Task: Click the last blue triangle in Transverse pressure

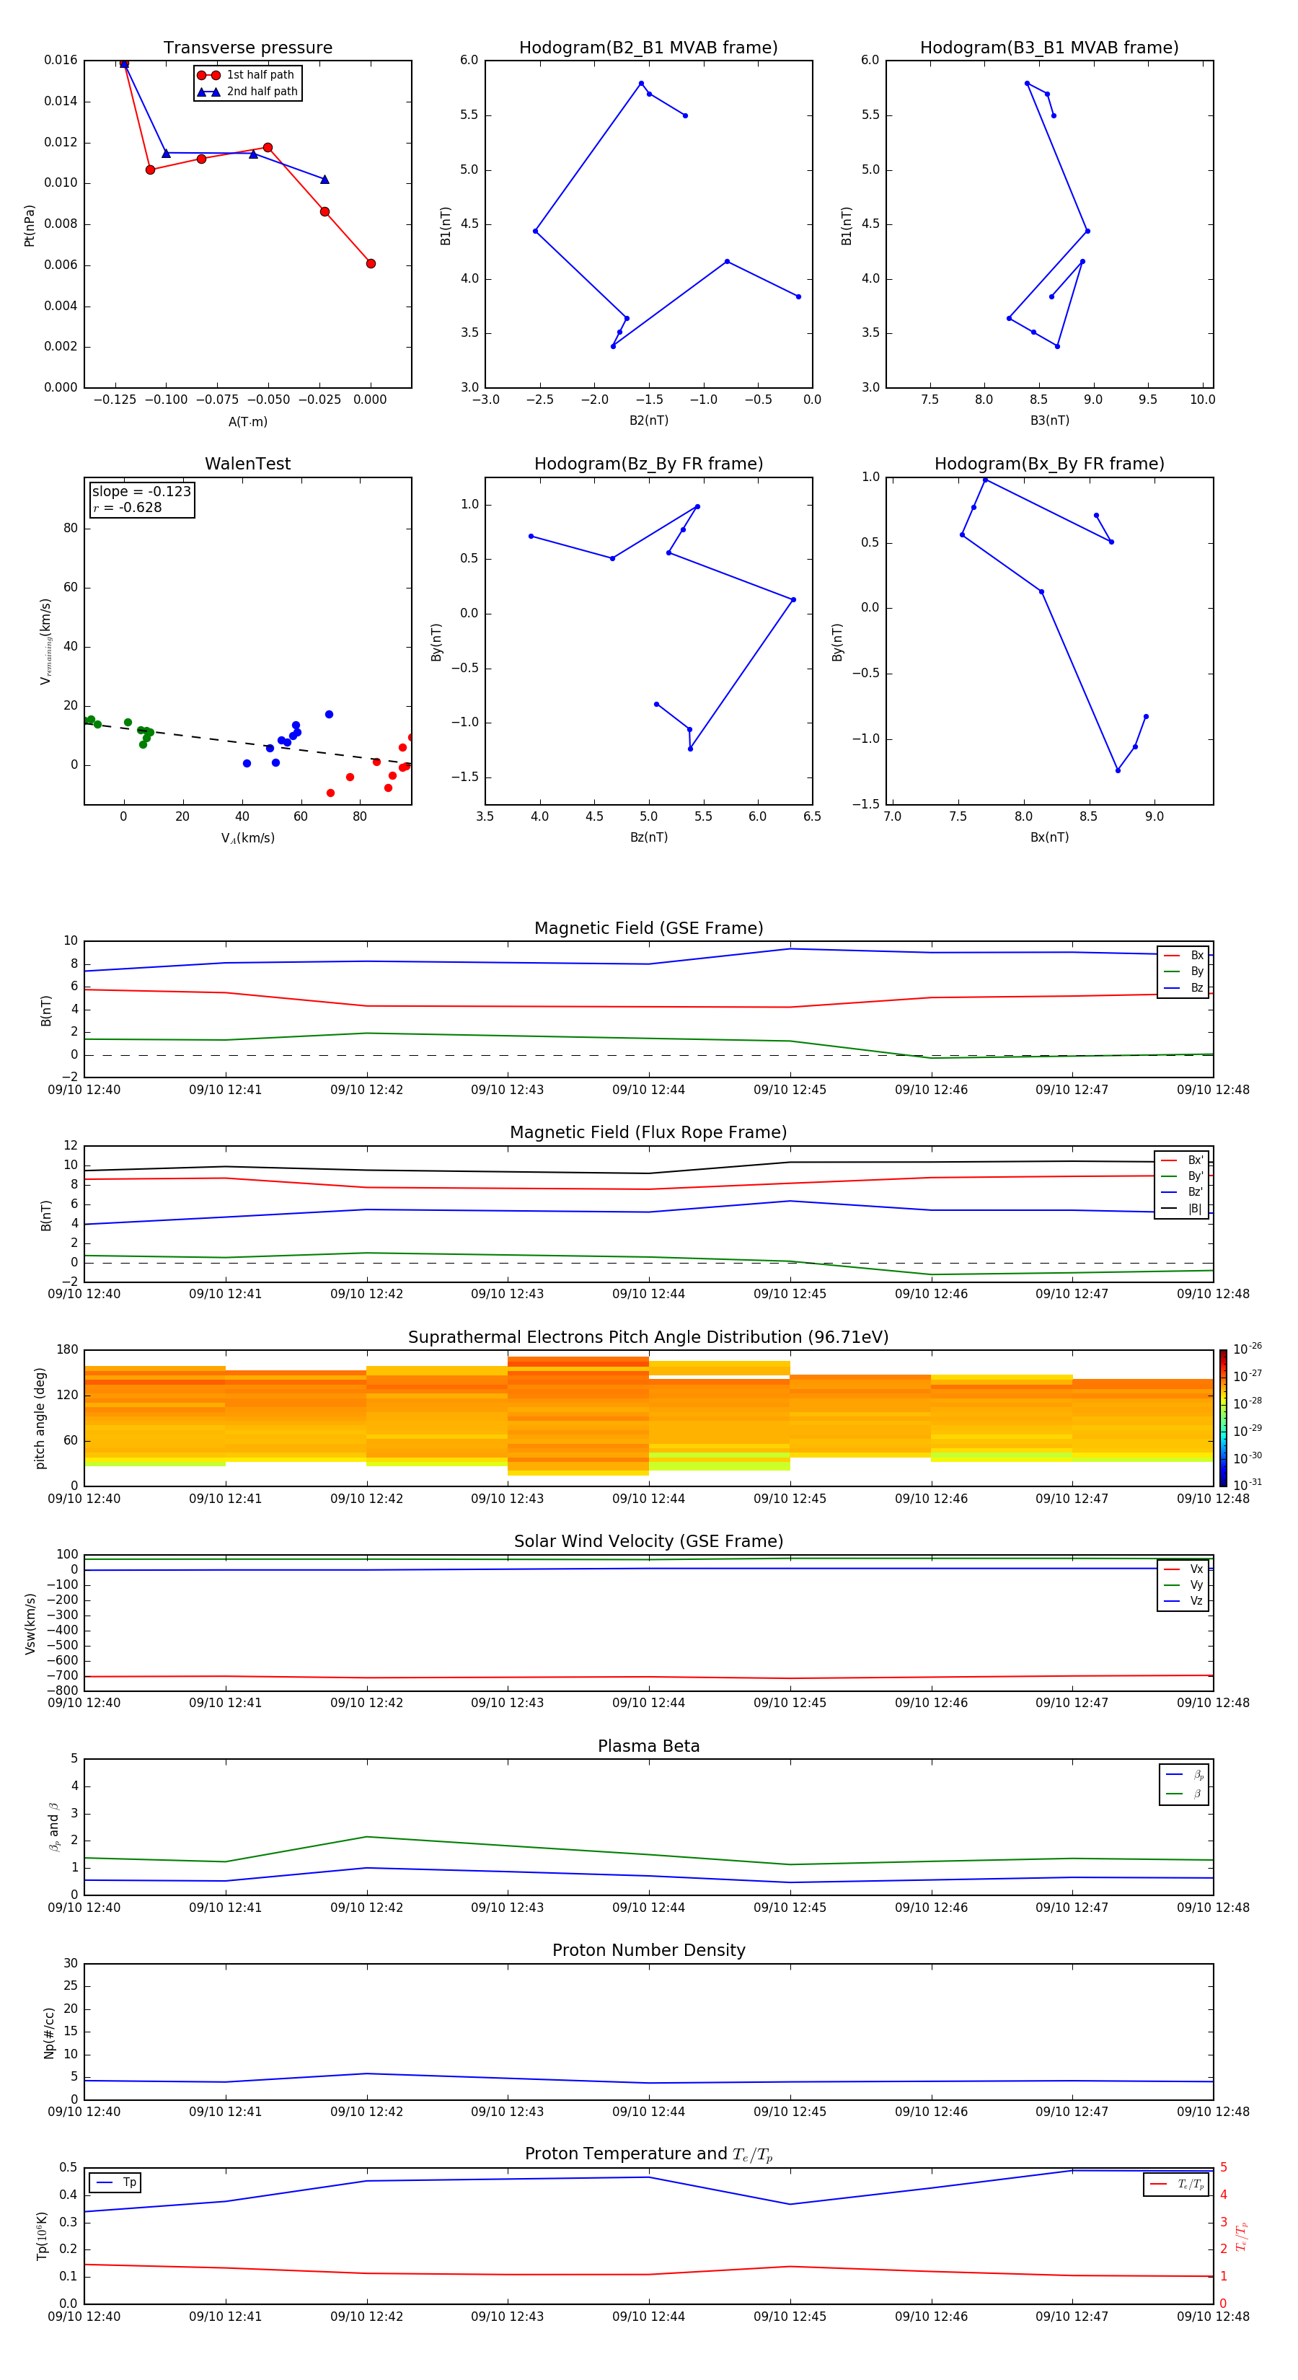Action: (324, 180)
